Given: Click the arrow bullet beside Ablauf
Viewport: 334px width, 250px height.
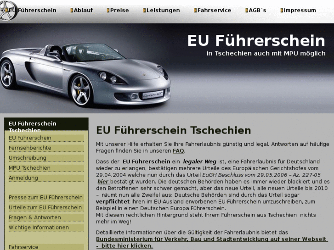Looking at the screenshot, I should [72, 10].
